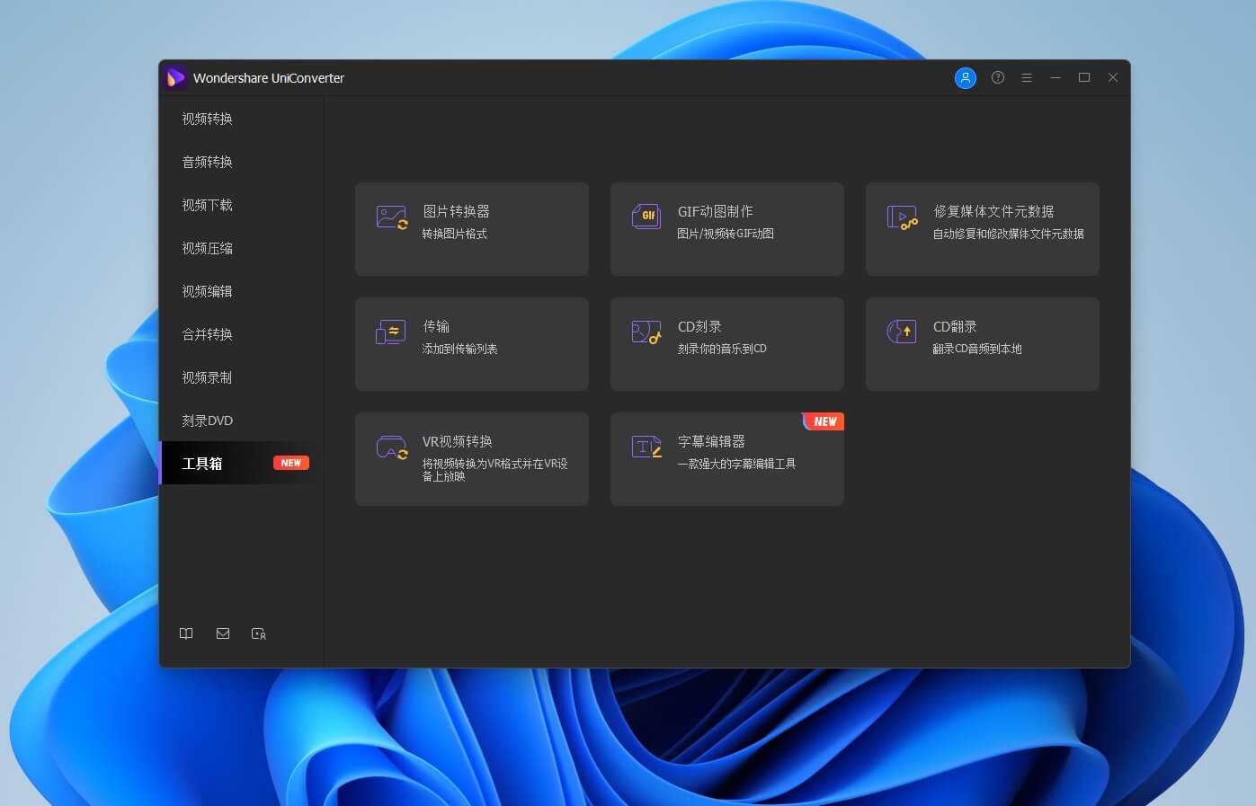Open the GIF动图制作 GIF maker tool

pos(726,228)
